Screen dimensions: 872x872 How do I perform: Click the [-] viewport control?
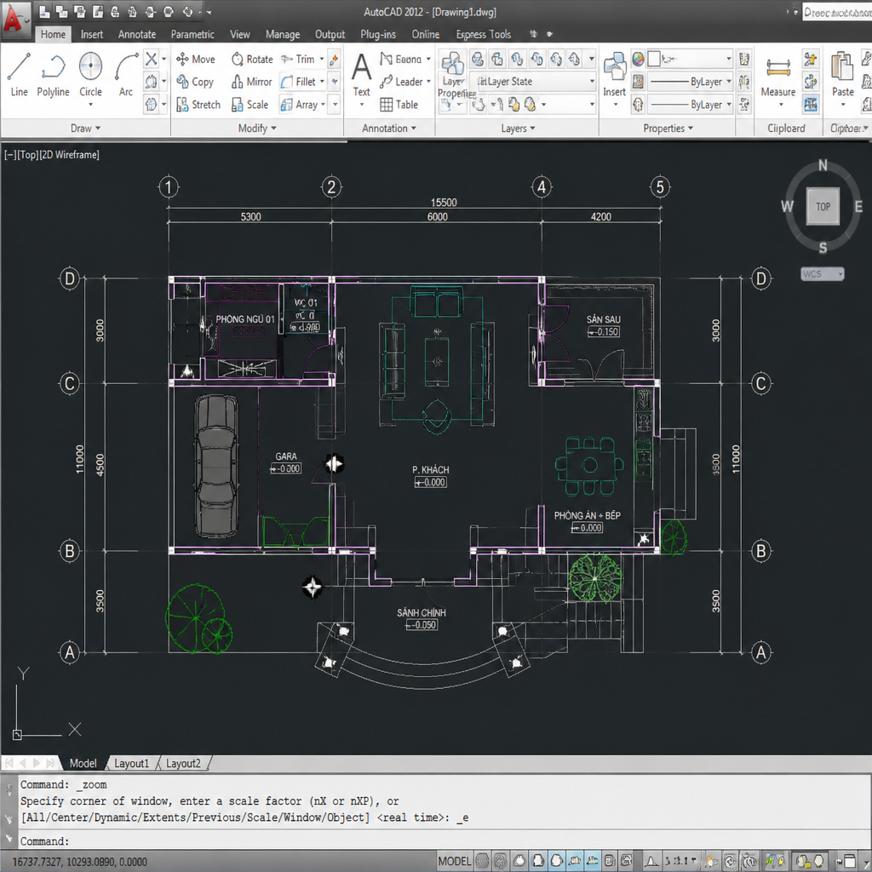click(x=10, y=155)
